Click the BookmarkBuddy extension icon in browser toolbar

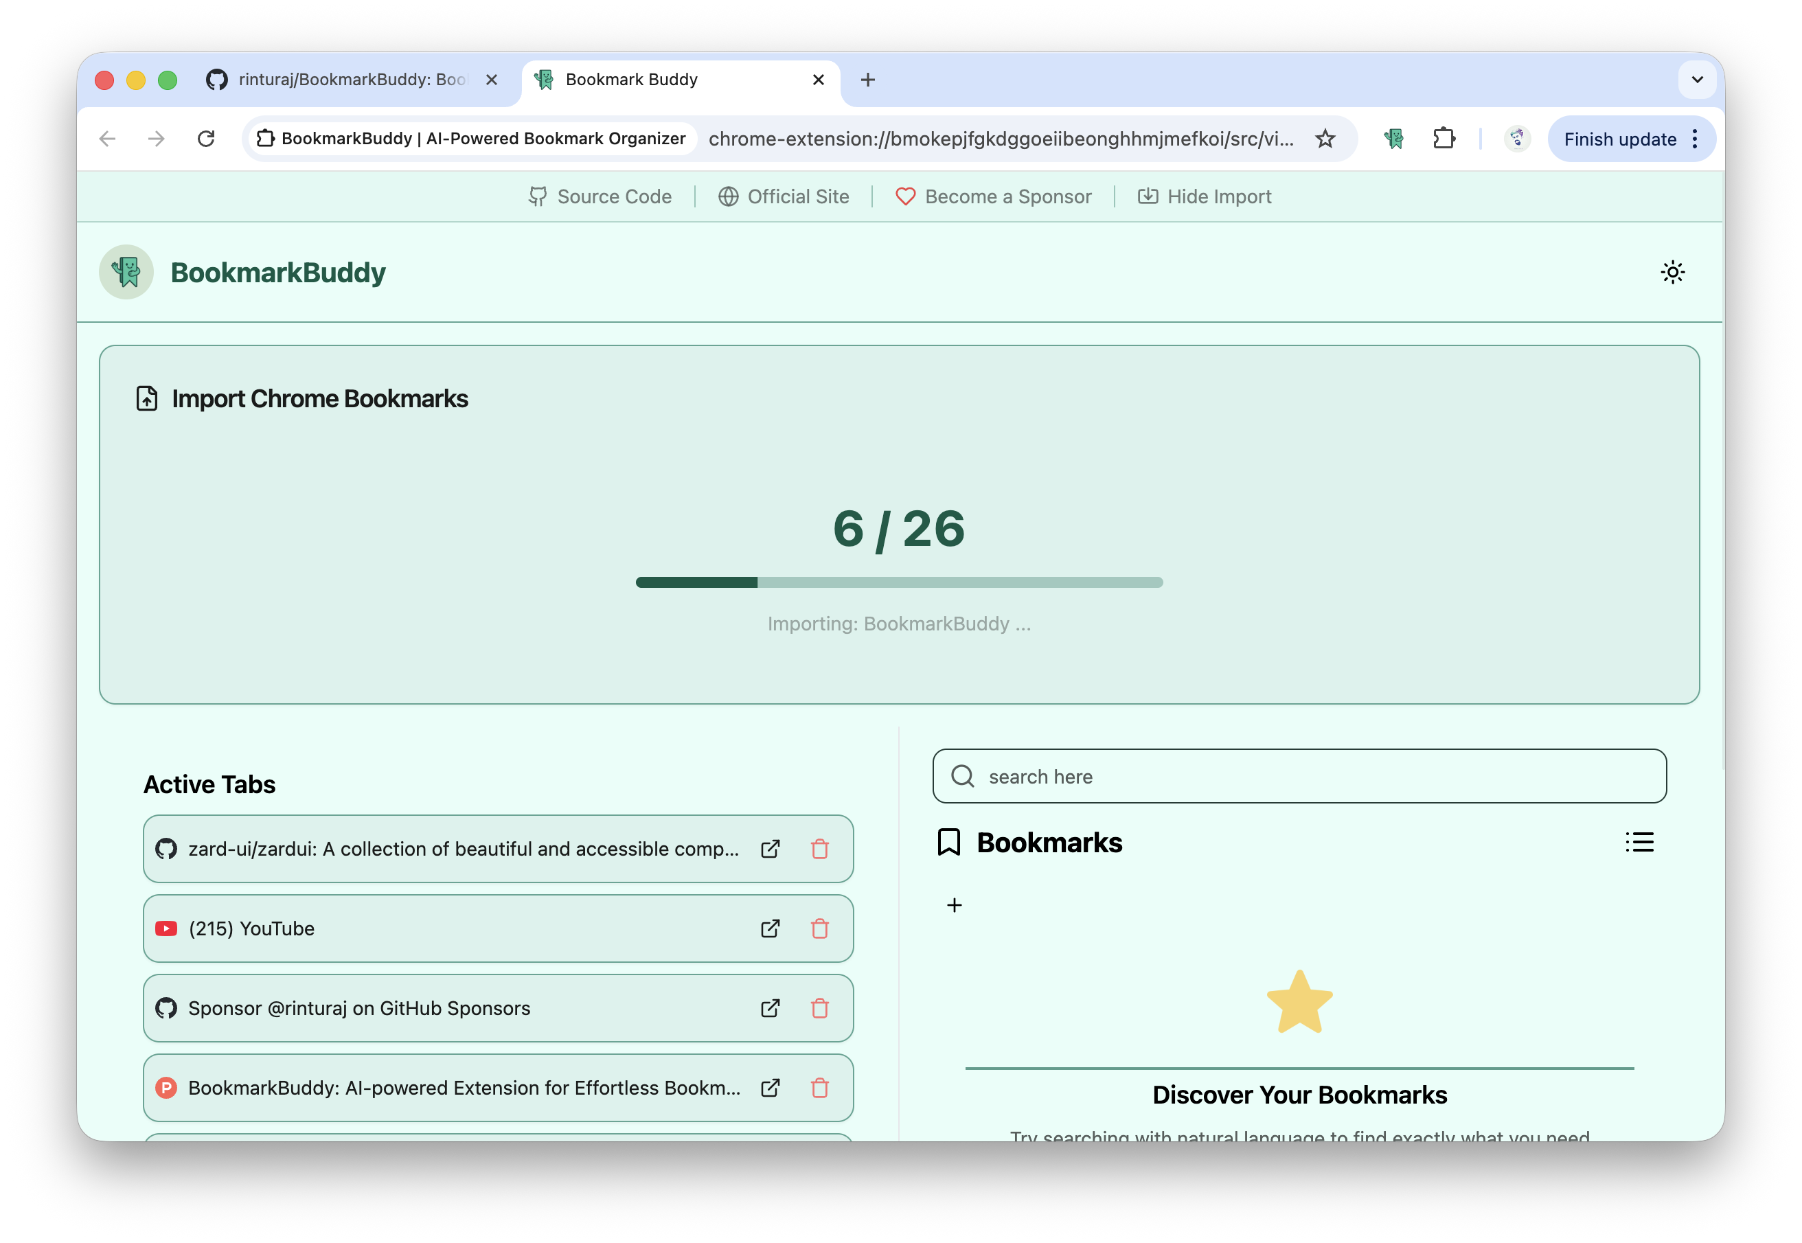[x=1393, y=139]
